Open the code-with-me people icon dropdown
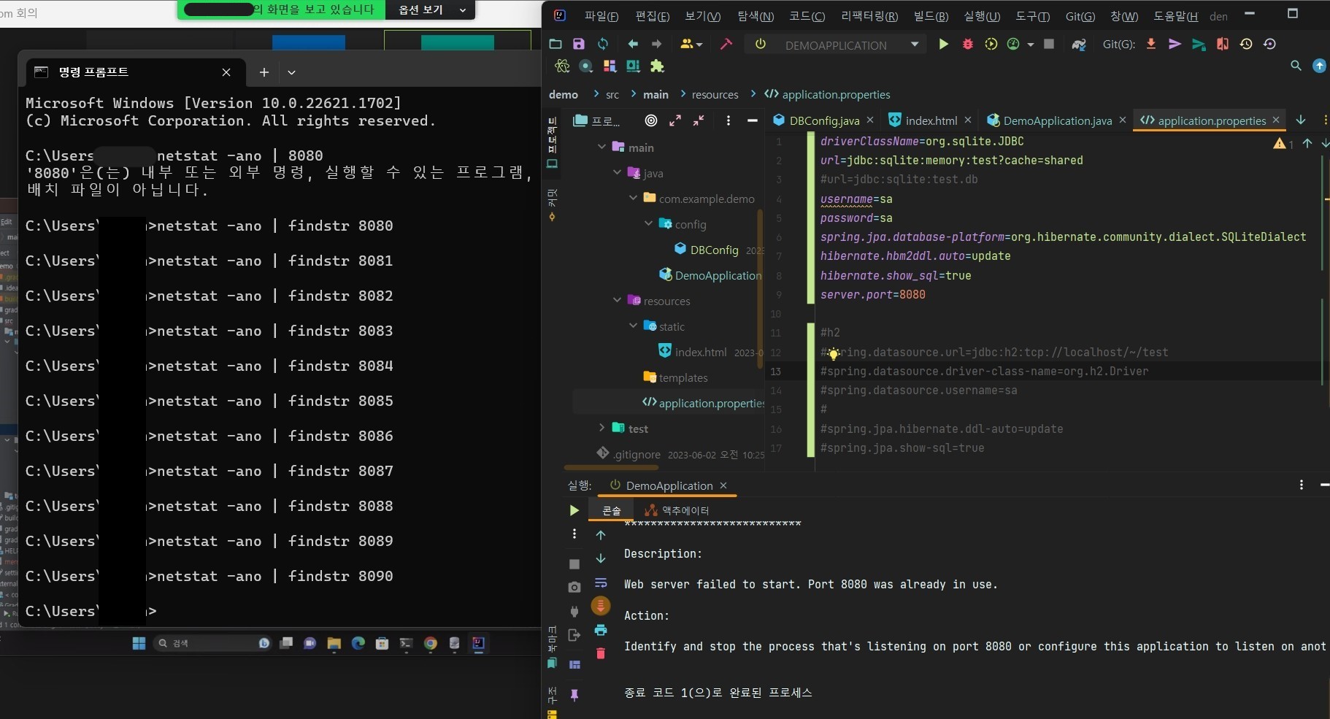Viewport: 1330px width, 719px height. click(691, 45)
